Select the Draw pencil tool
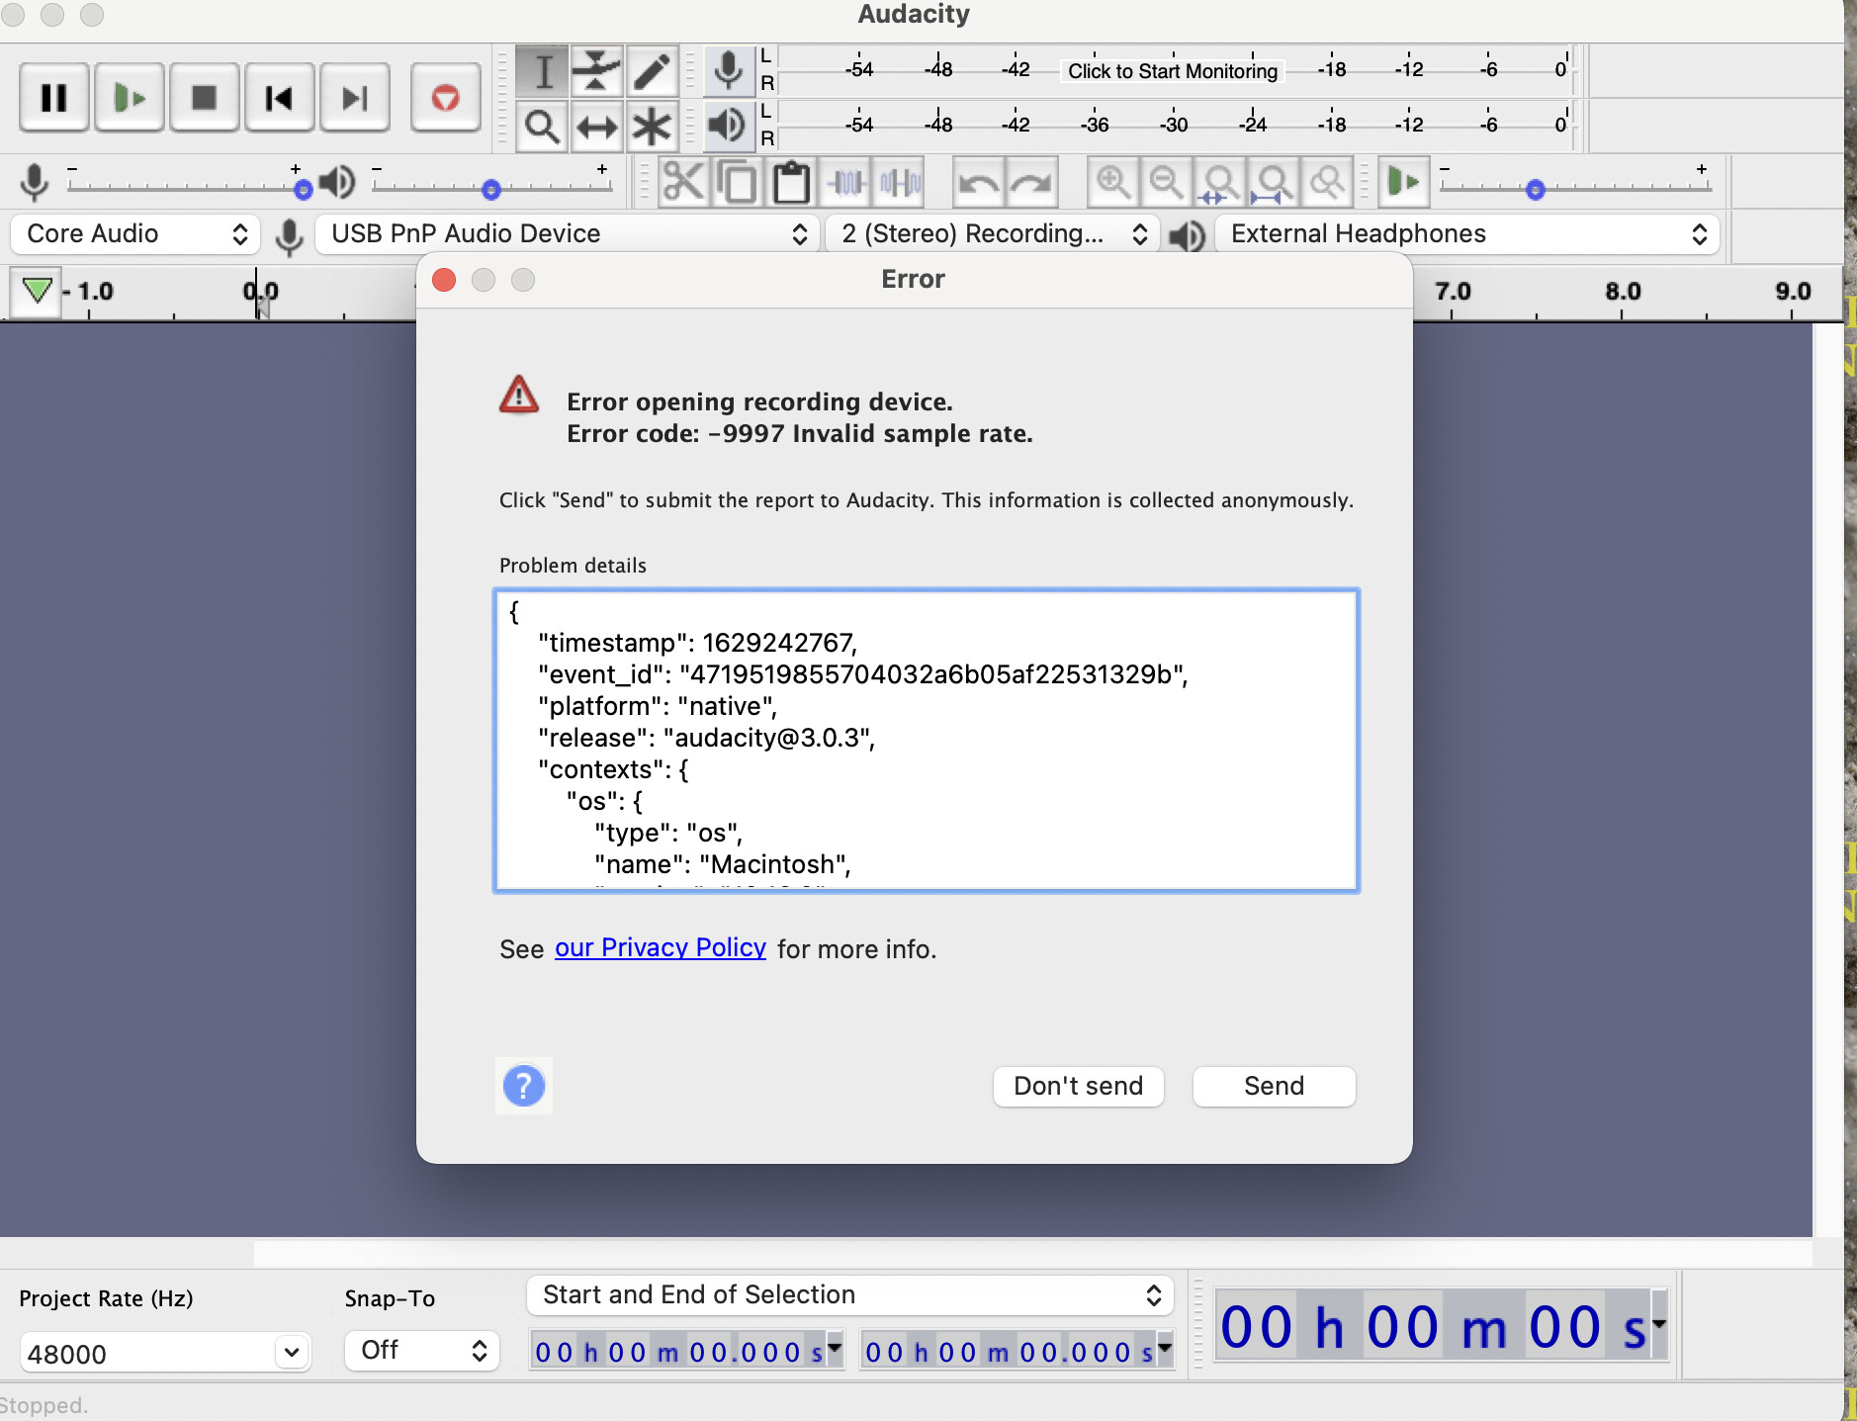 (x=652, y=71)
